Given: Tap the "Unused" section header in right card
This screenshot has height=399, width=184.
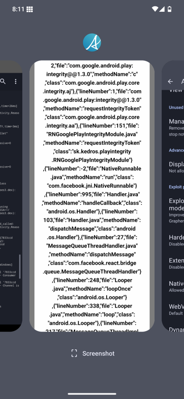Looking at the screenshot, I should click(176, 107).
